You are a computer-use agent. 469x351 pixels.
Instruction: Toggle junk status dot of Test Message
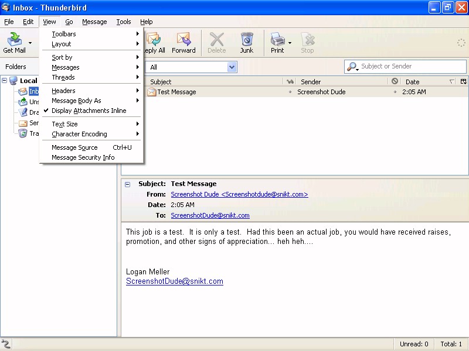click(x=395, y=92)
